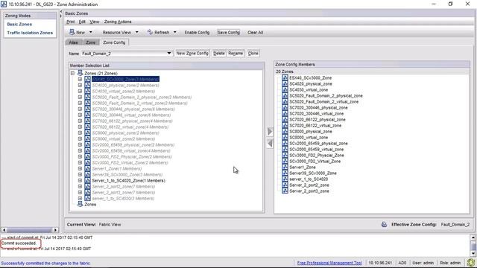The height and width of the screenshot is (268, 477).
Task: Open the Refresh dropdown arrow
Action: click(x=175, y=32)
